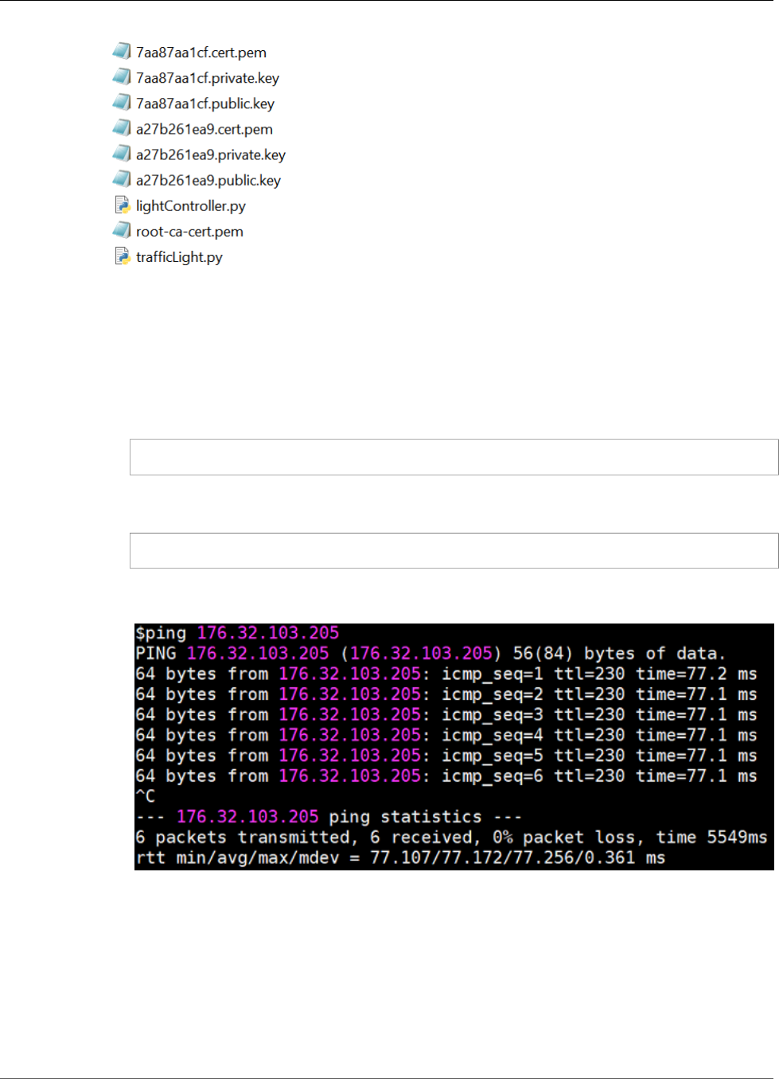Click the 7aa87aa1cf.private.key file icon
Image resolution: width=779 pixels, height=1079 pixels.
(x=122, y=76)
